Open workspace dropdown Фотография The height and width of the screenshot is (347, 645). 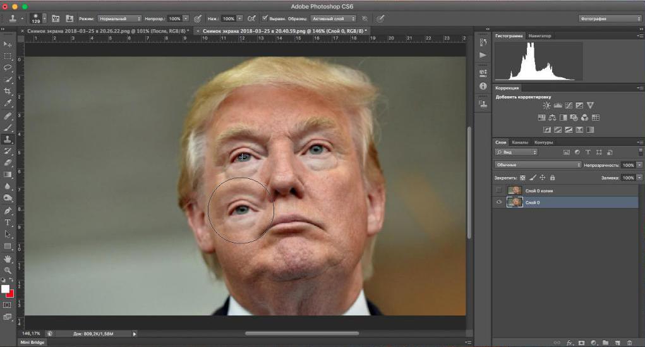click(x=610, y=18)
